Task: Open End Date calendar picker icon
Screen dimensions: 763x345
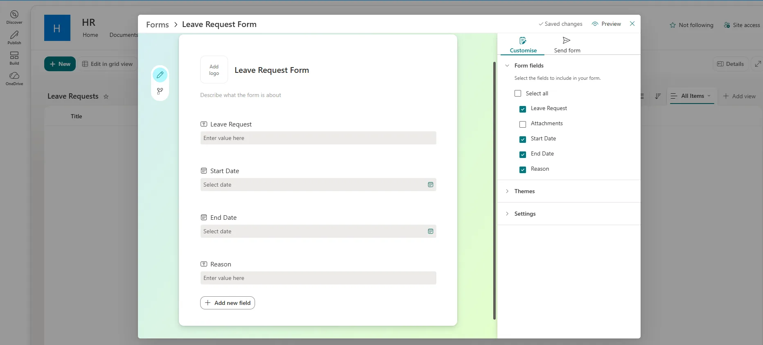Action: point(431,231)
